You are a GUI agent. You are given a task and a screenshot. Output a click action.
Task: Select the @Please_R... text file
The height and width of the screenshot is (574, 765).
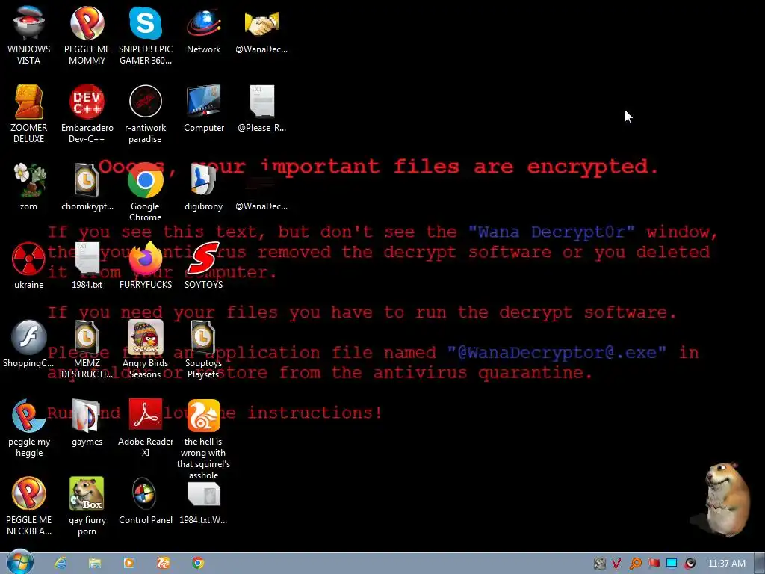coord(261,108)
